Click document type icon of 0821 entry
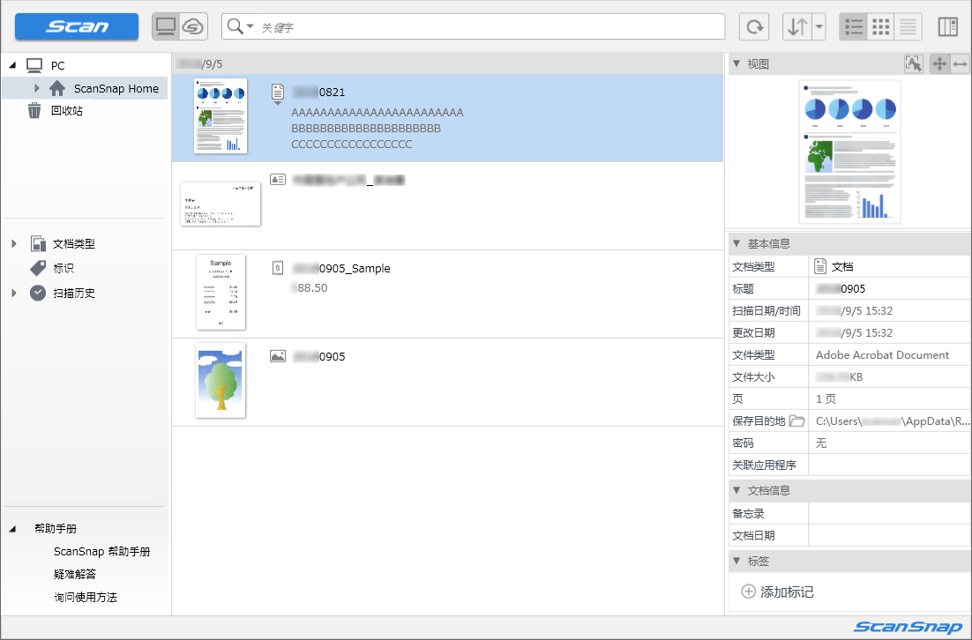Viewport: 972px width, 640px height. 278,93
